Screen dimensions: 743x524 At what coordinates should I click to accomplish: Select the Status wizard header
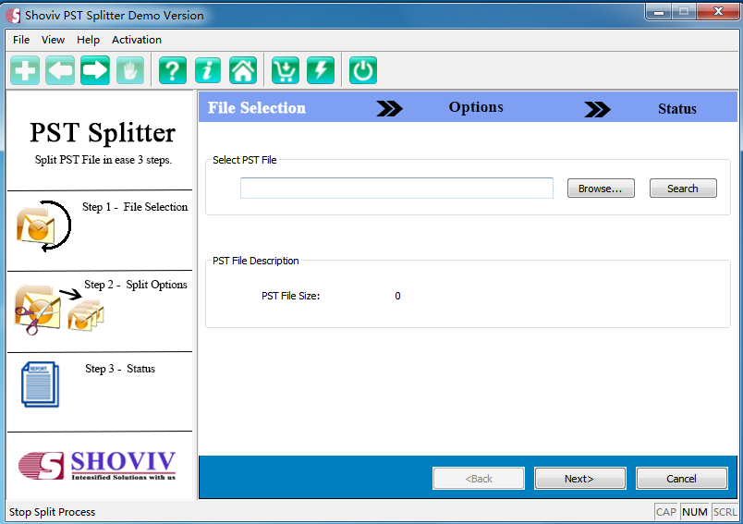click(x=677, y=109)
